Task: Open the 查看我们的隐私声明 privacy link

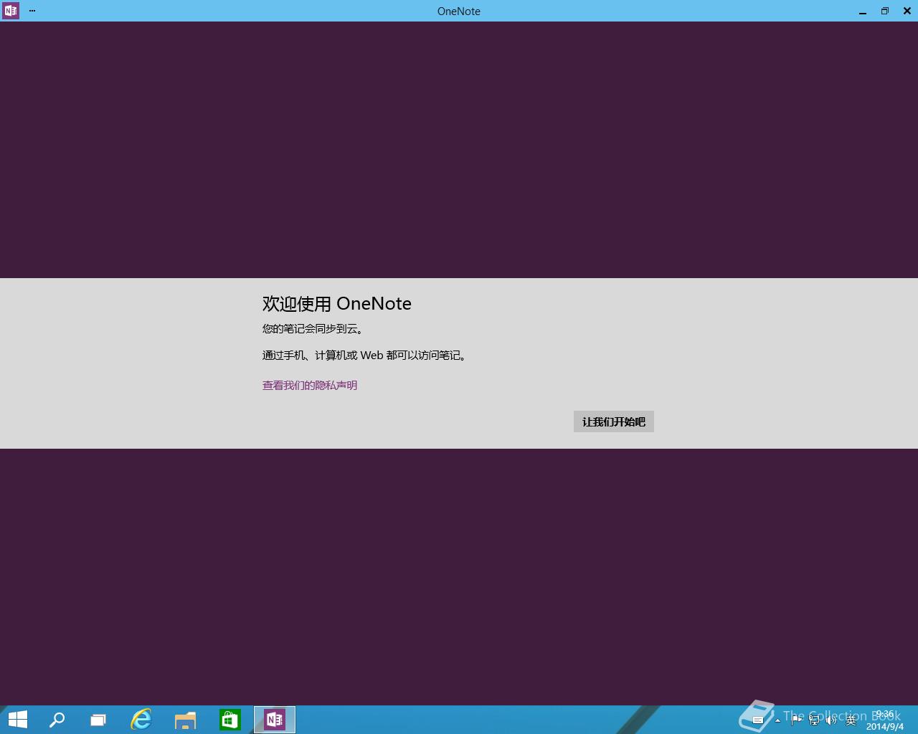Action: click(x=310, y=386)
